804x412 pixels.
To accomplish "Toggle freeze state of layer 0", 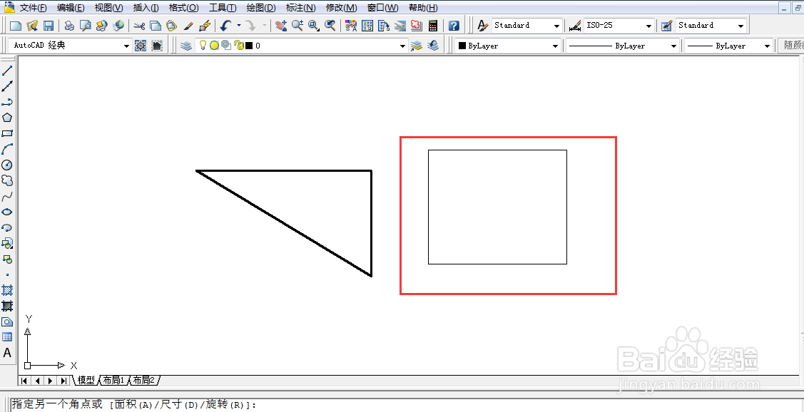I will click(x=214, y=46).
